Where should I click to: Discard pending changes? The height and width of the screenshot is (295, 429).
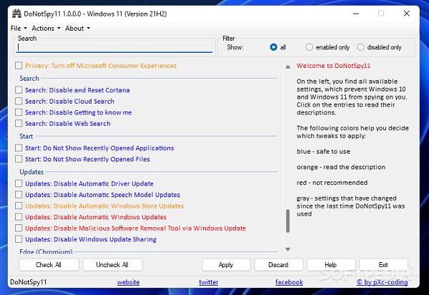tap(279, 265)
